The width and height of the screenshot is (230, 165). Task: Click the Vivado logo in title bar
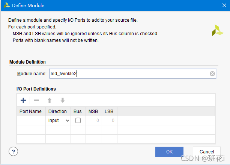[x=7, y=5]
